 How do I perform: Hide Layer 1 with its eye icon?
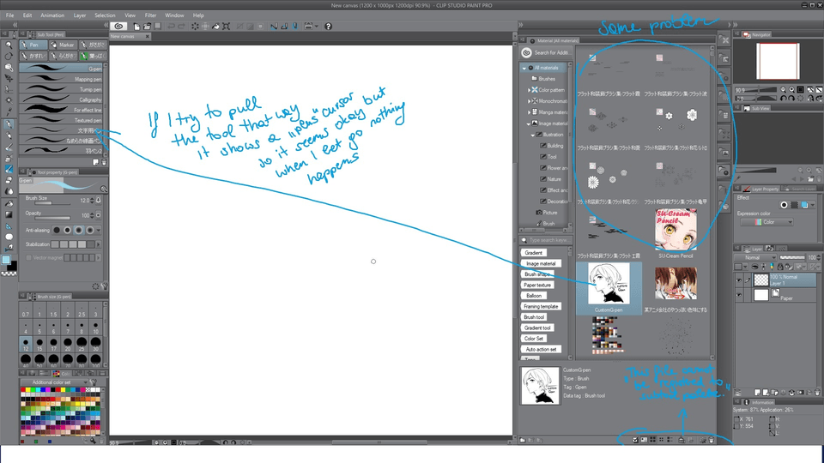[x=739, y=280]
